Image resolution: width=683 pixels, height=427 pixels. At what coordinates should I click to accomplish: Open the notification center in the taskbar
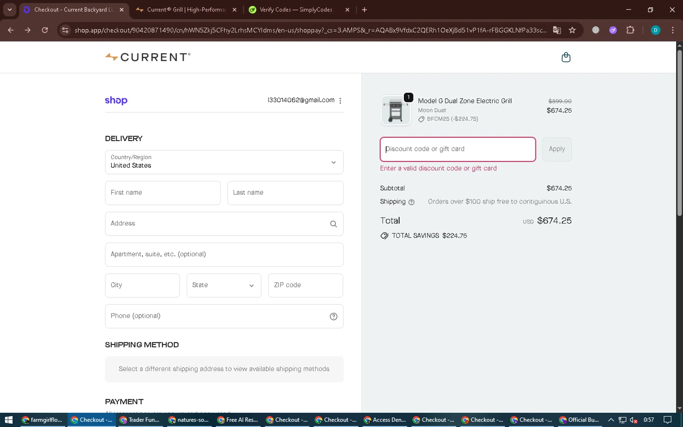pos(668,420)
